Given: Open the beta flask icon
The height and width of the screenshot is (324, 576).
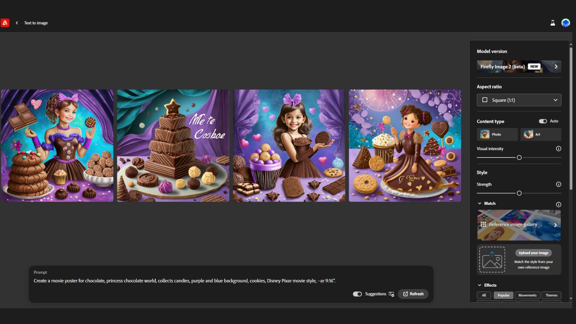Looking at the screenshot, I should coord(553,23).
